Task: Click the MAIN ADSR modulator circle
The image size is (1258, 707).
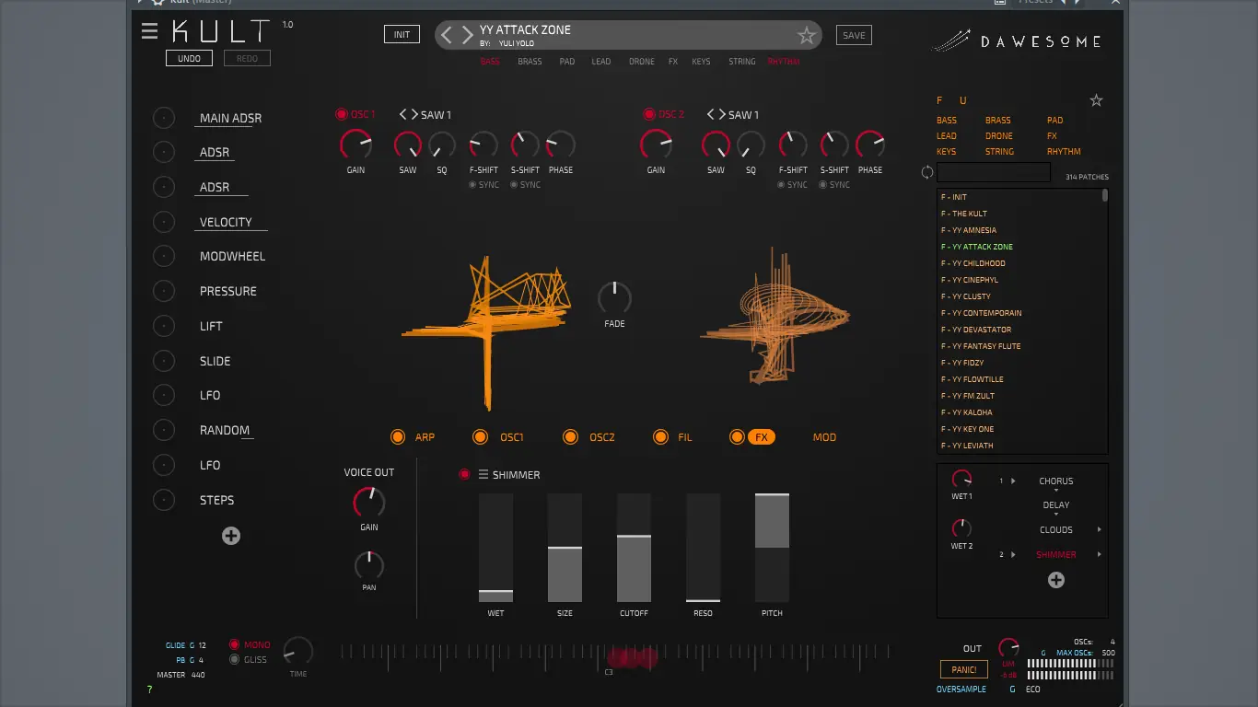Action: point(163,118)
